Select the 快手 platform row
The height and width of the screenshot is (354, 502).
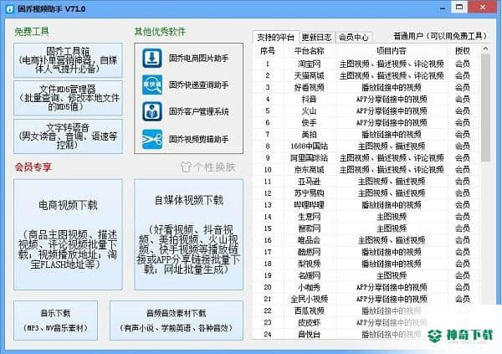(366, 123)
